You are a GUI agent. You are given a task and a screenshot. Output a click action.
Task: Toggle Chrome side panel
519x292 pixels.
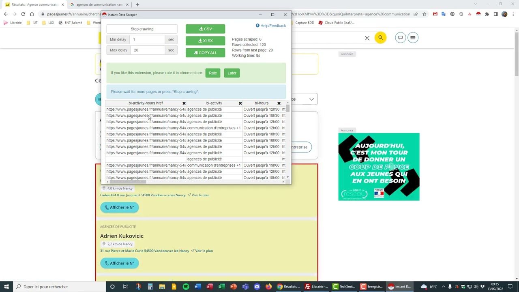click(495, 14)
